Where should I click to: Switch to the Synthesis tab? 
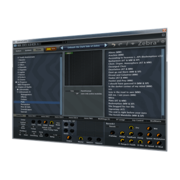pyautogui.click(x=28, y=50)
